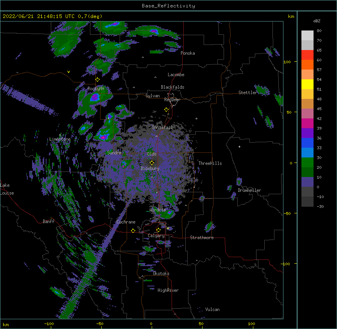This screenshot has height=329, width=337.
Task: Click the RockyMH label
Action: pyautogui.click(x=96, y=89)
